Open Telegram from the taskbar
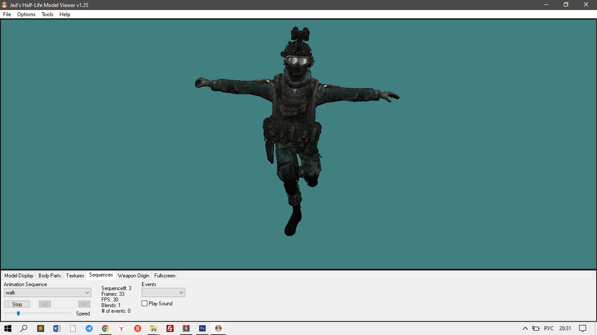 (89, 328)
